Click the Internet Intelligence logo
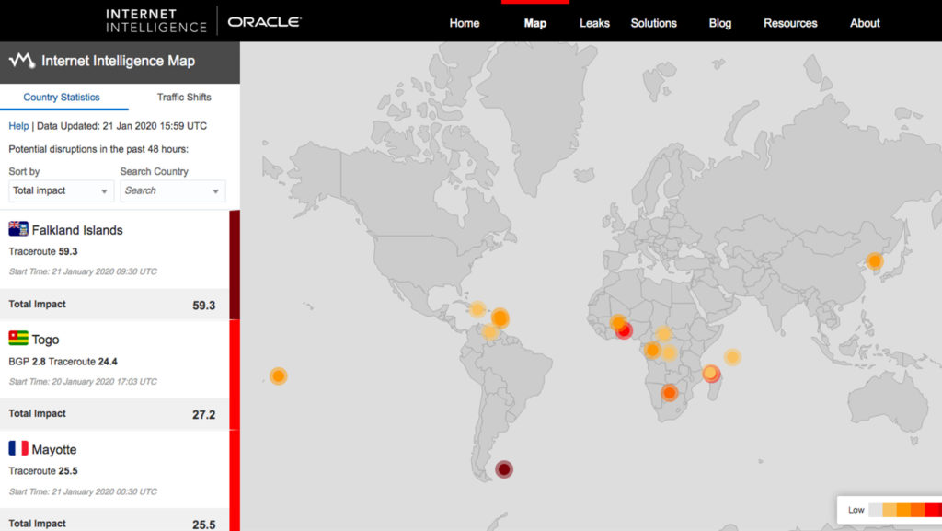Viewport: 942px width, 531px height. pyautogui.click(x=156, y=21)
